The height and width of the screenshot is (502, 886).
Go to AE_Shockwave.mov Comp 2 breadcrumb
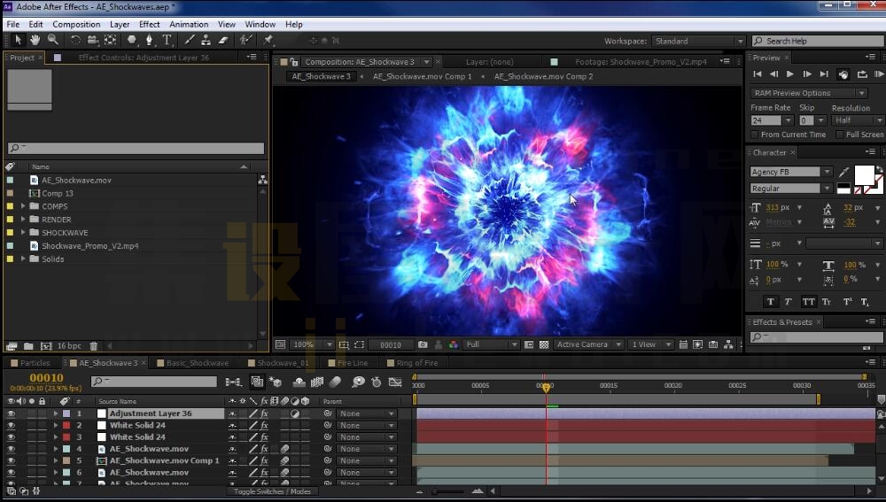pyautogui.click(x=544, y=76)
